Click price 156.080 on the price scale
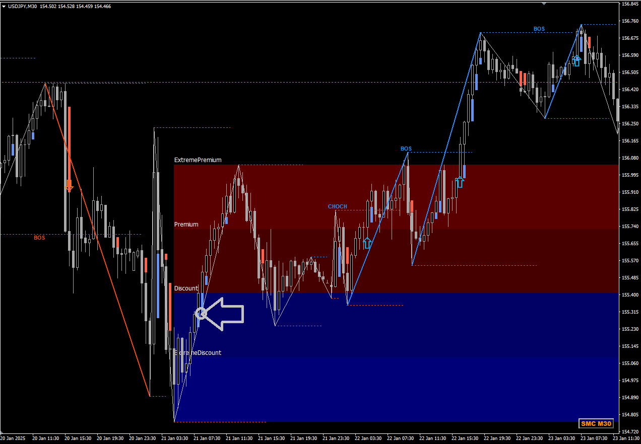This screenshot has height=444, width=641. pos(630,158)
